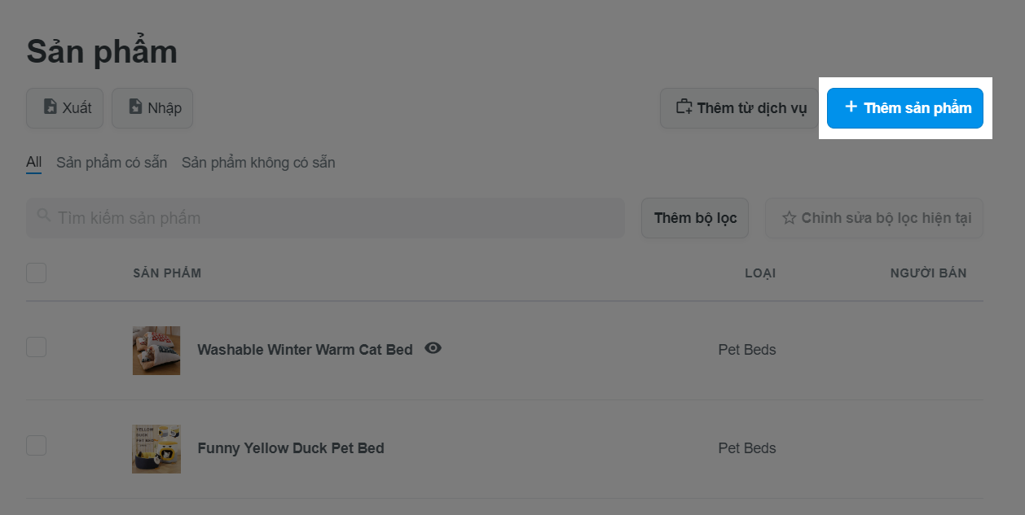
Task: Click the Tìm kiếm sản phẩm search field
Action: click(325, 218)
